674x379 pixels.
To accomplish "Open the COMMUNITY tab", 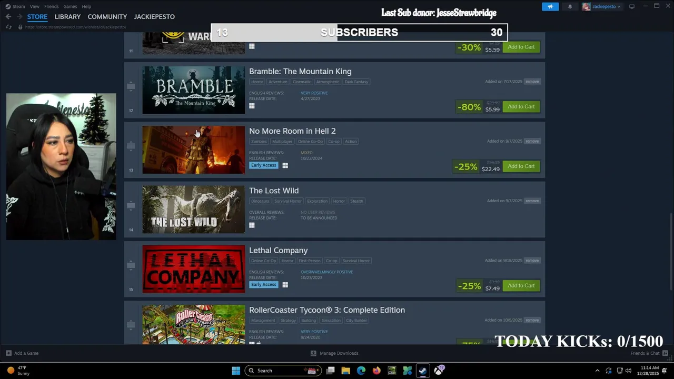I will (107, 17).
